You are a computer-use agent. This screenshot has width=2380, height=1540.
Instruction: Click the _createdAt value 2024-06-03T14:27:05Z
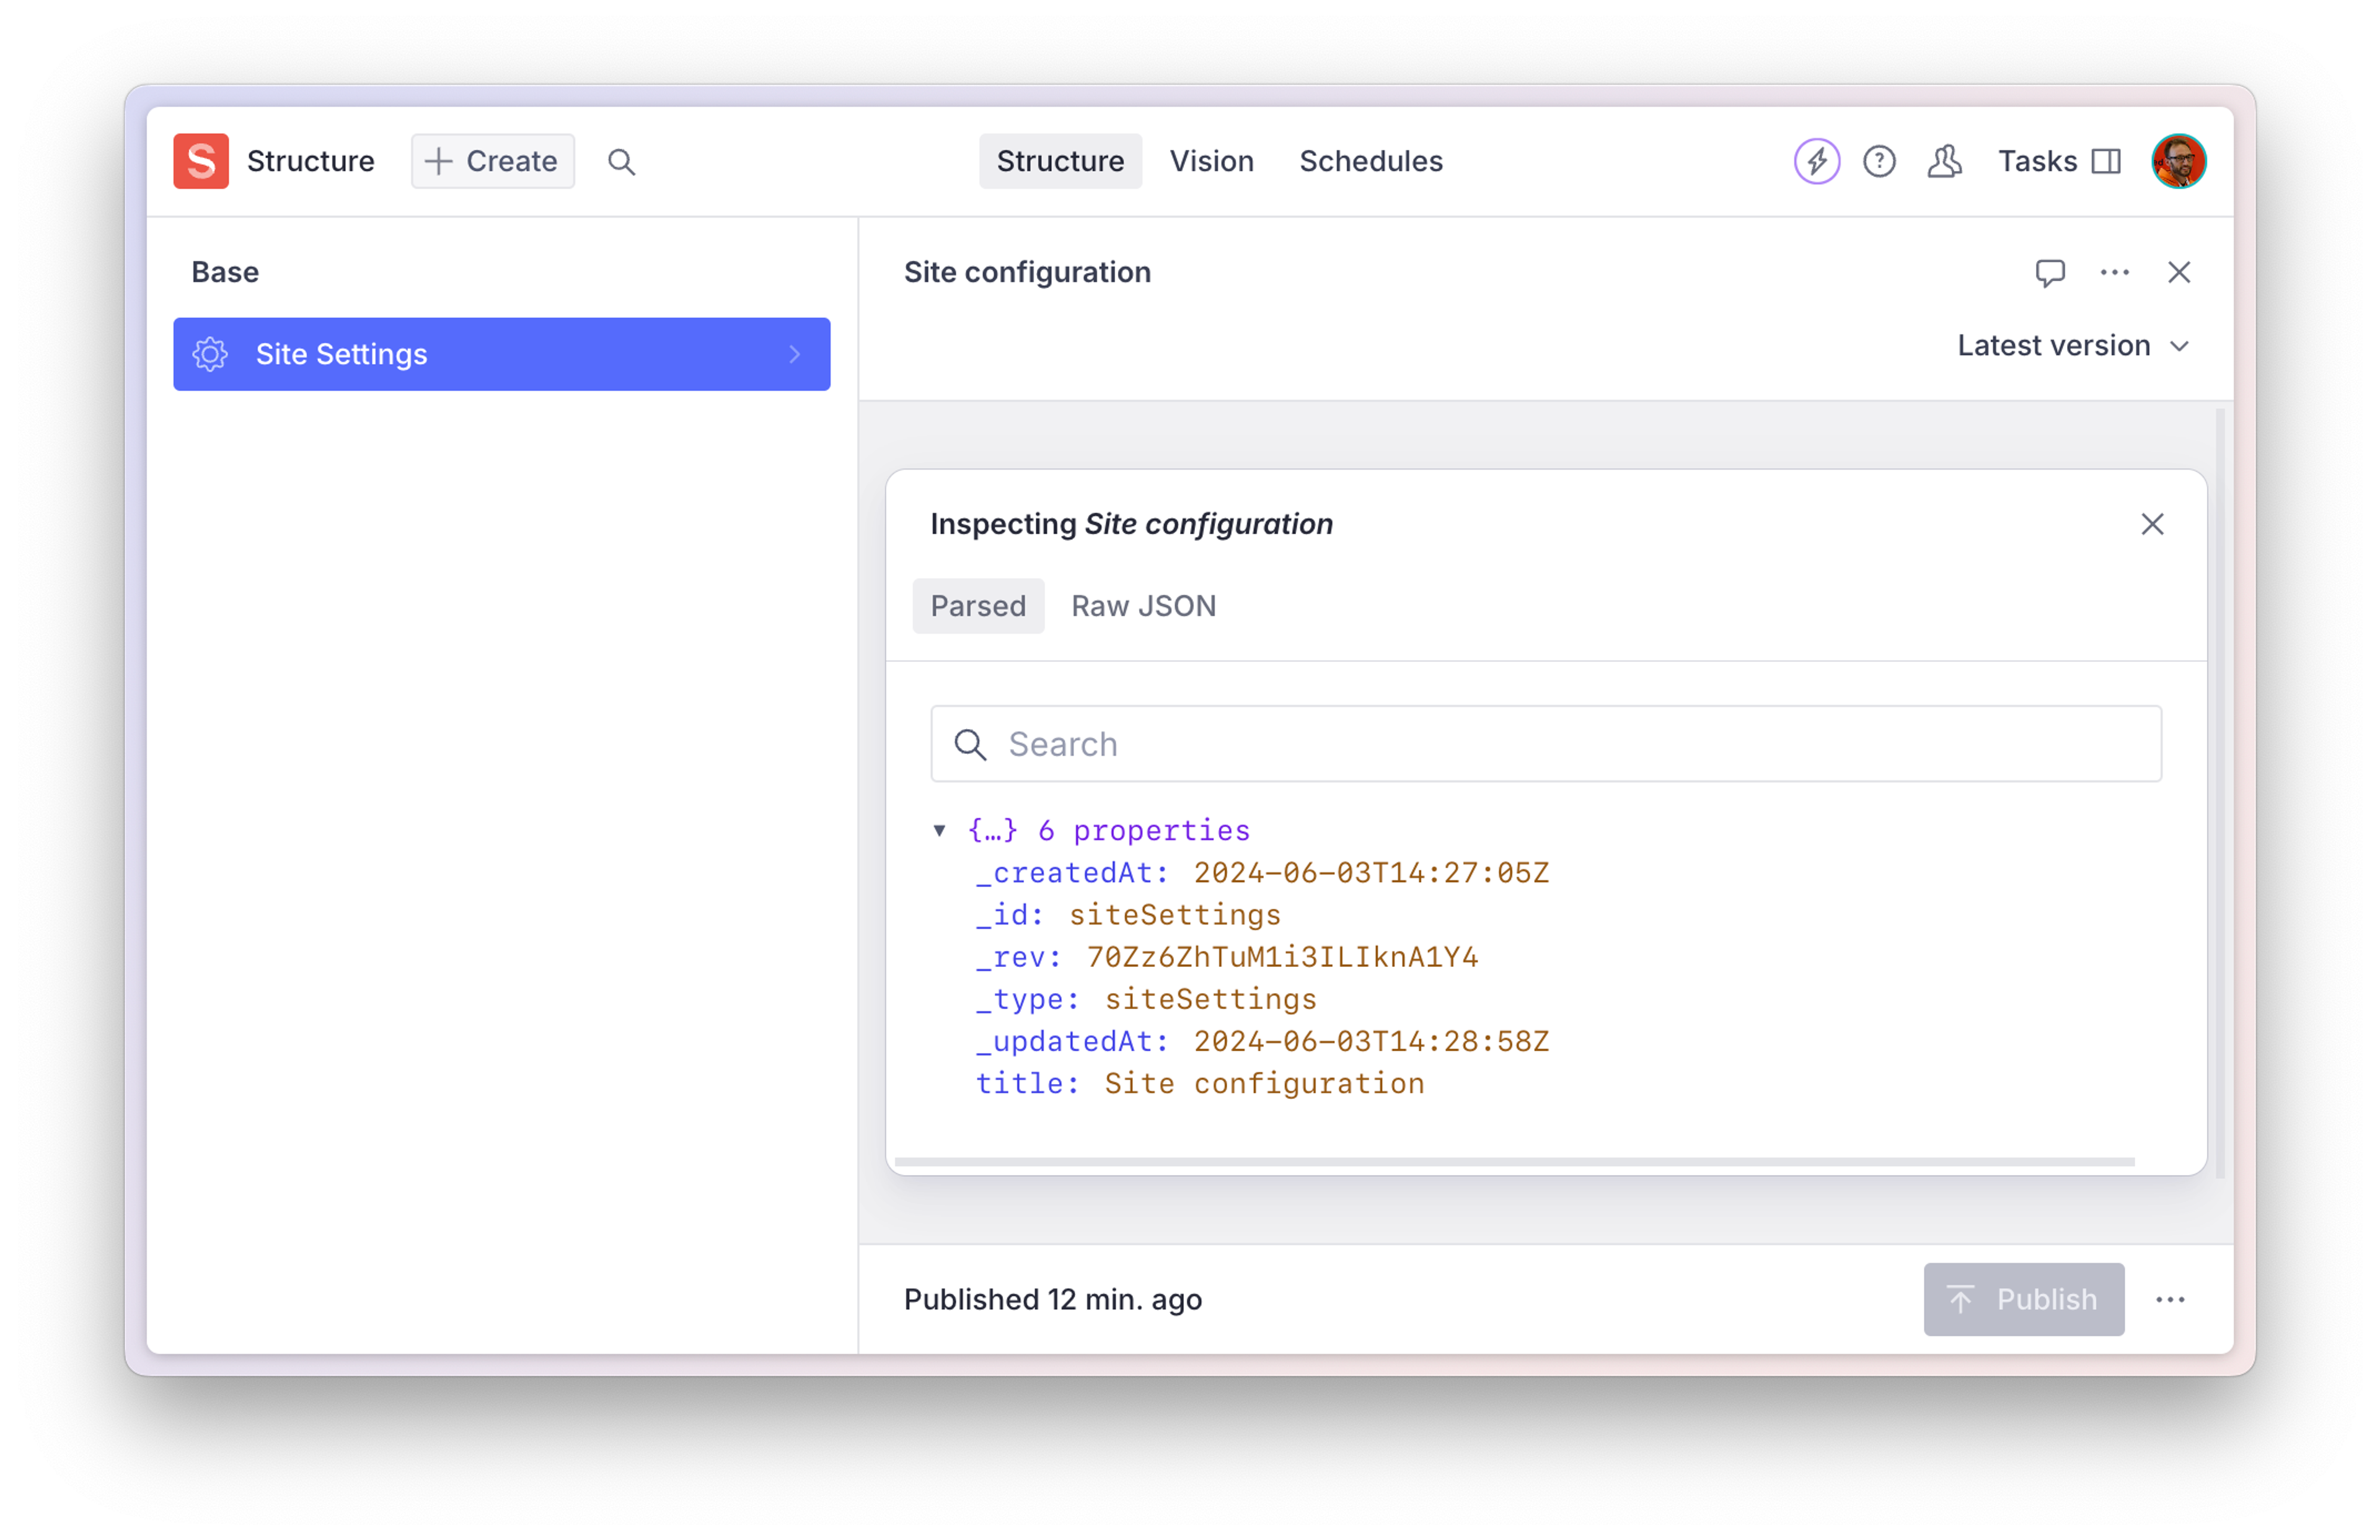tap(1371, 873)
